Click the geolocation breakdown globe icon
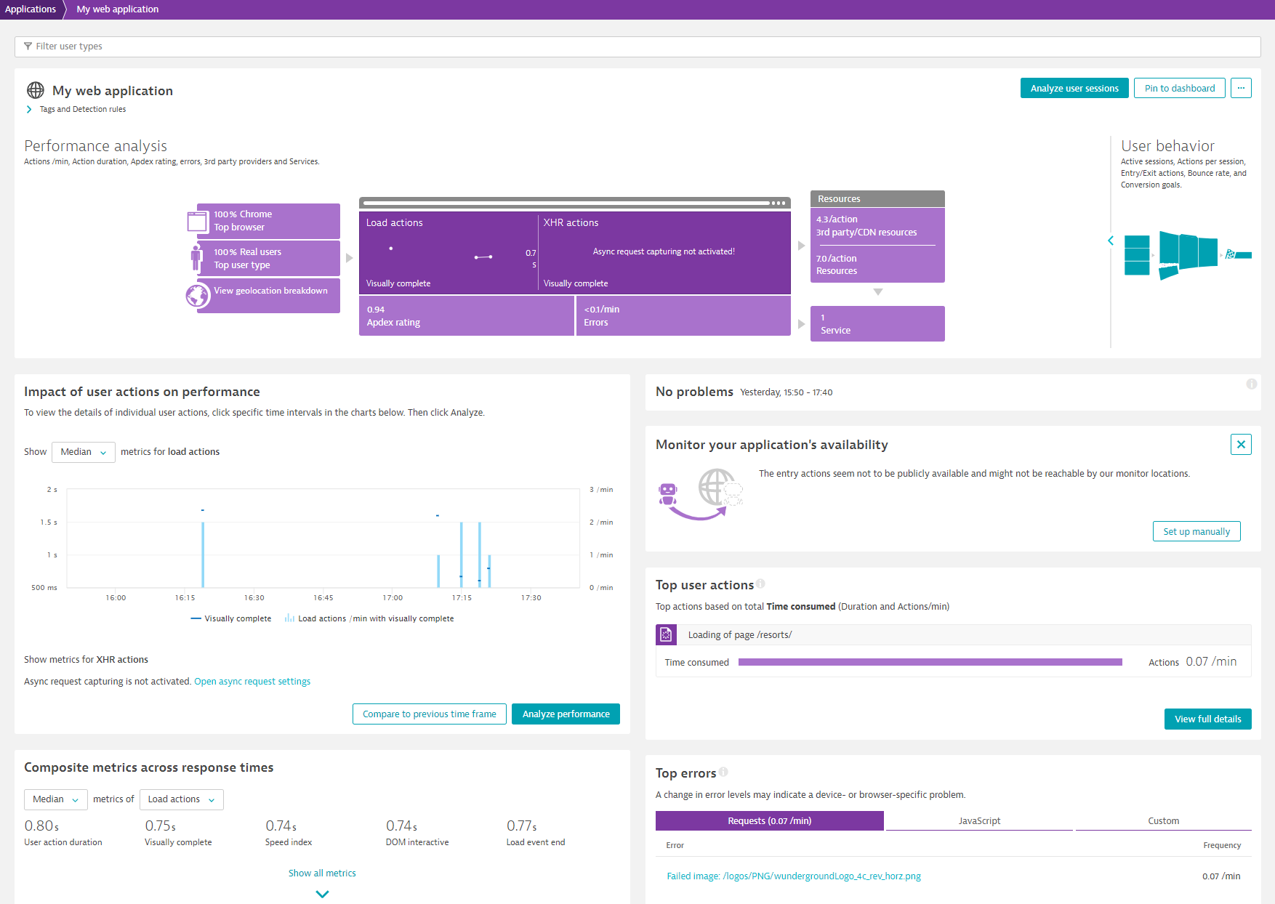 (x=198, y=295)
